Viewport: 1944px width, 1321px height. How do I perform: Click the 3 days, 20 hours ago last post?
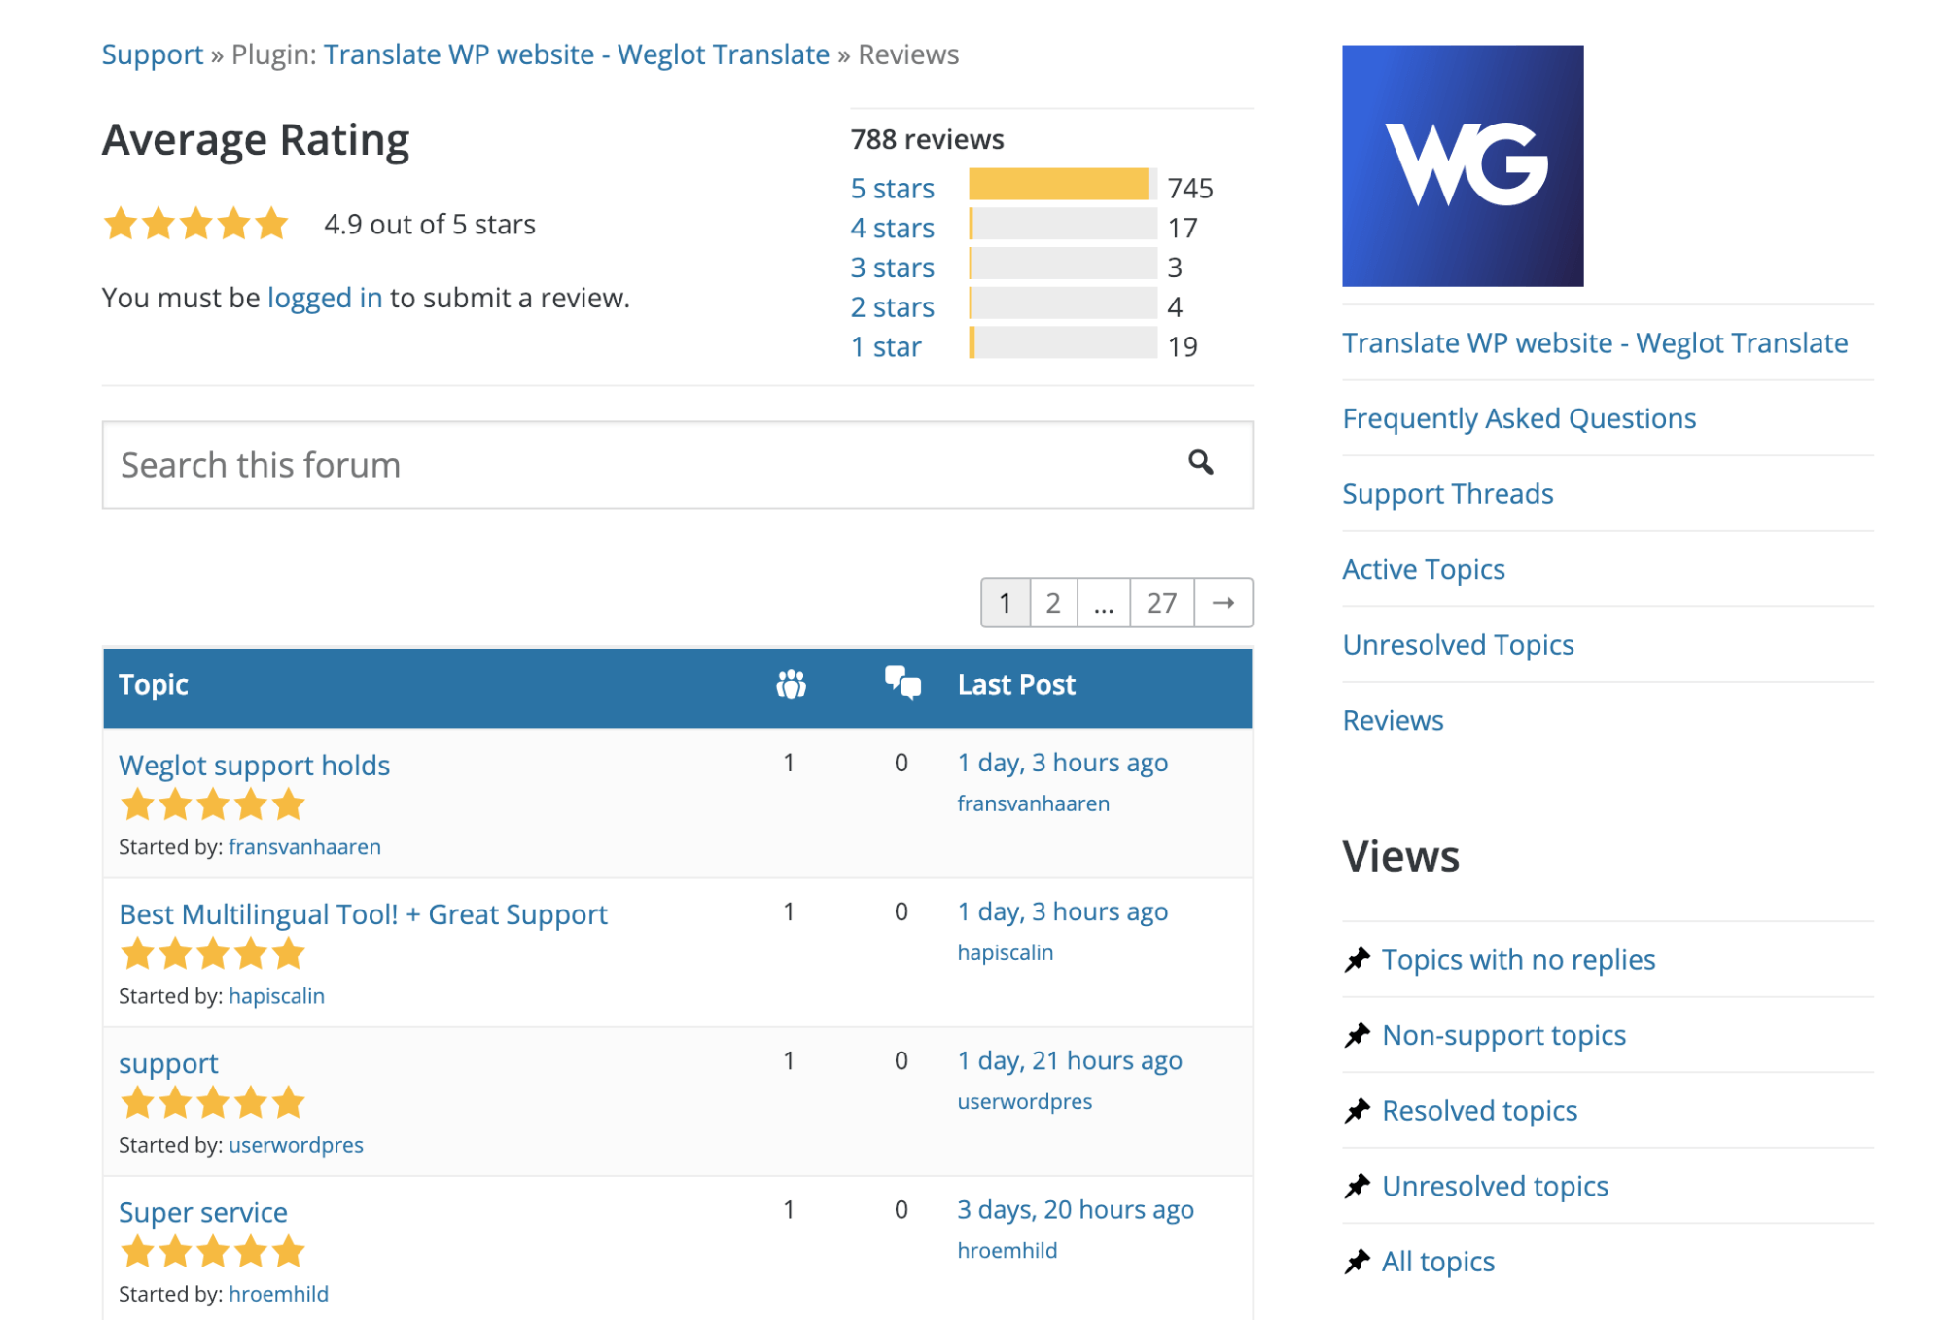pyautogui.click(x=1075, y=1209)
